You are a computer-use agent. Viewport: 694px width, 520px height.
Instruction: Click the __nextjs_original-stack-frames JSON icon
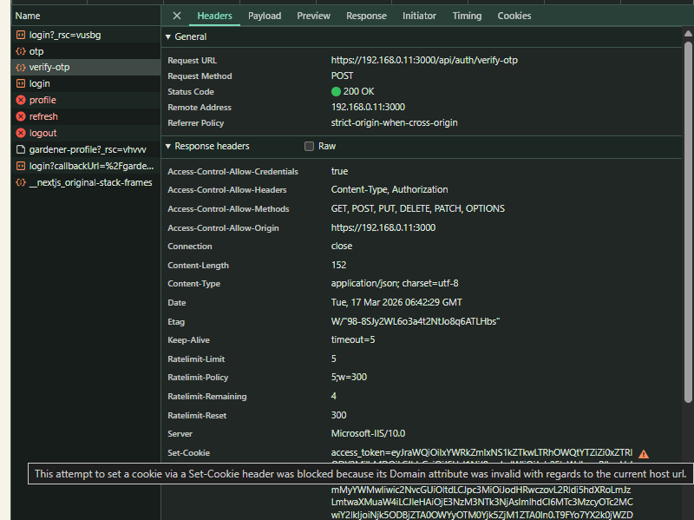point(21,182)
